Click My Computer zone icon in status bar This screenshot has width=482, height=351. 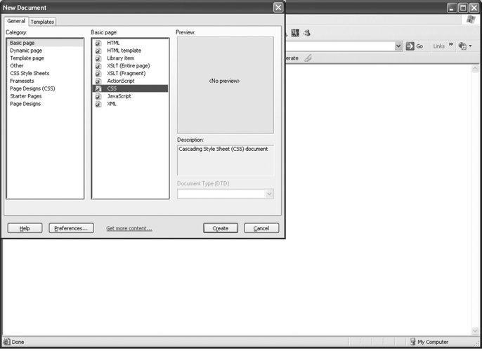coord(413,341)
